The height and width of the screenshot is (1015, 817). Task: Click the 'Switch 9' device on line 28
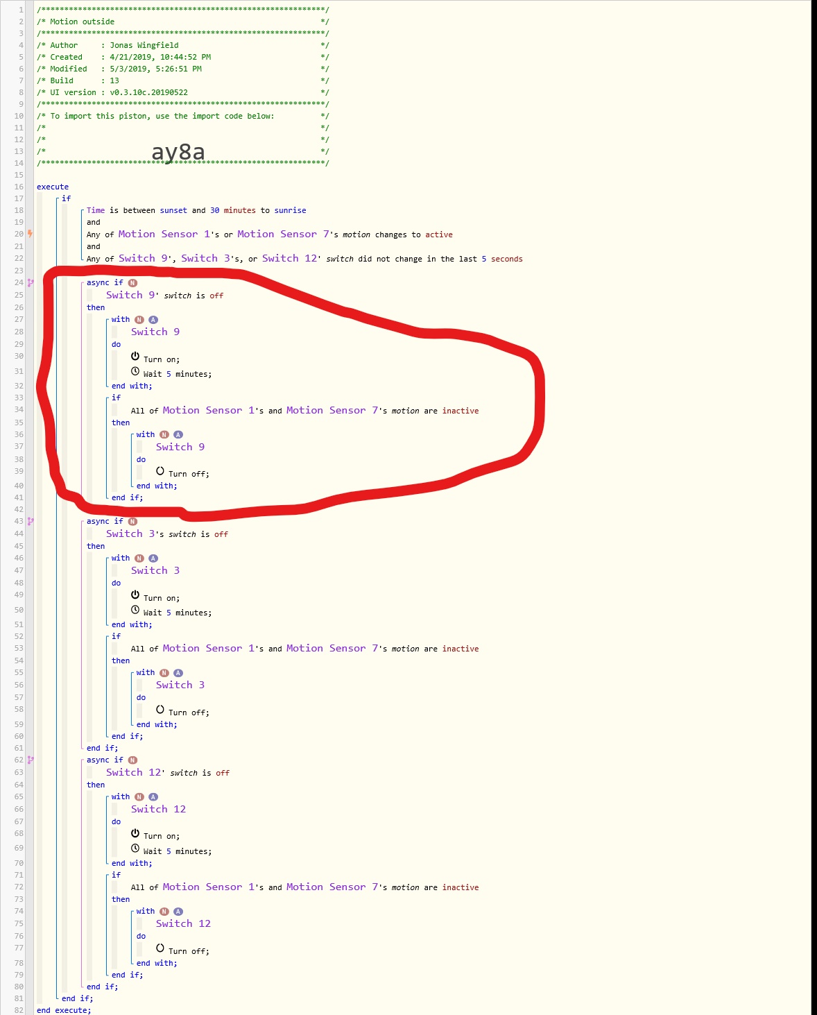pyautogui.click(x=155, y=332)
